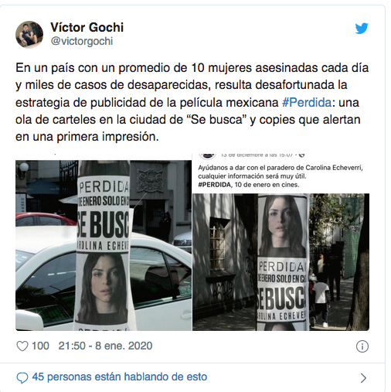This screenshot has height=392, width=391.
Task: Open Víctor Gochi's profile avatar
Action: (x=29, y=35)
